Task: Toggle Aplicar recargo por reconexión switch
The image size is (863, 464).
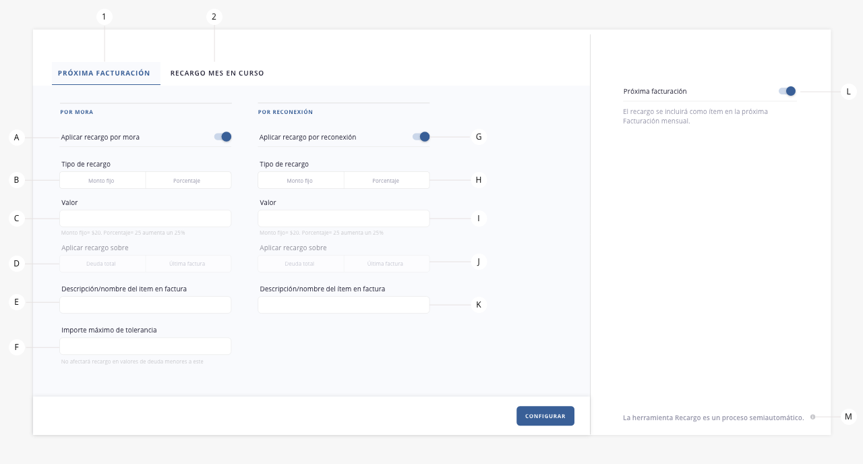Action: coord(421,137)
